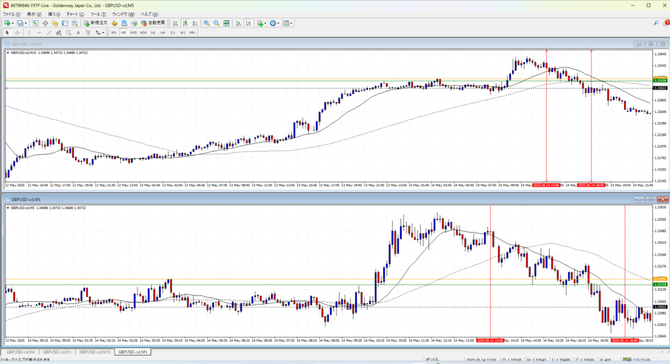This screenshot has width=670, height=364.
Task: Switch to the GBPUSD-cd,H1 chart tab
Action: click(x=58, y=352)
